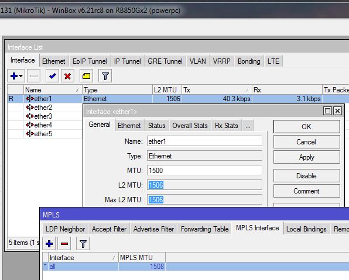This screenshot has height=280, width=349.
Task: Open Rx Stats tab in ether1 dialog
Action: [x=227, y=126]
